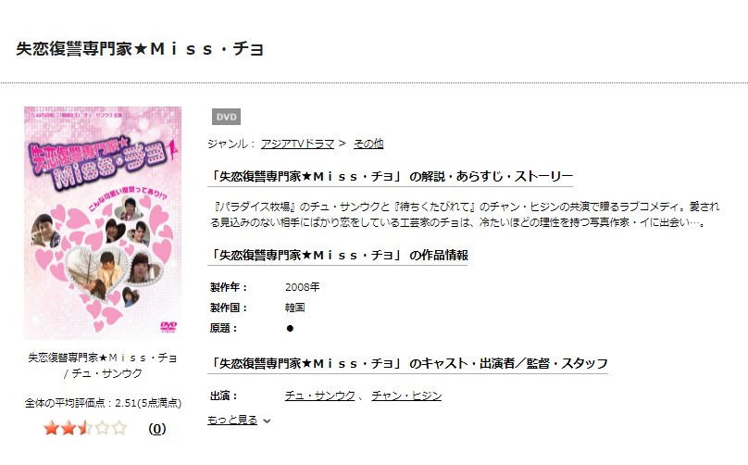The width and height of the screenshot is (748, 465).
Task: Open actor チャン・ヒジン's page
Action: [x=406, y=396]
